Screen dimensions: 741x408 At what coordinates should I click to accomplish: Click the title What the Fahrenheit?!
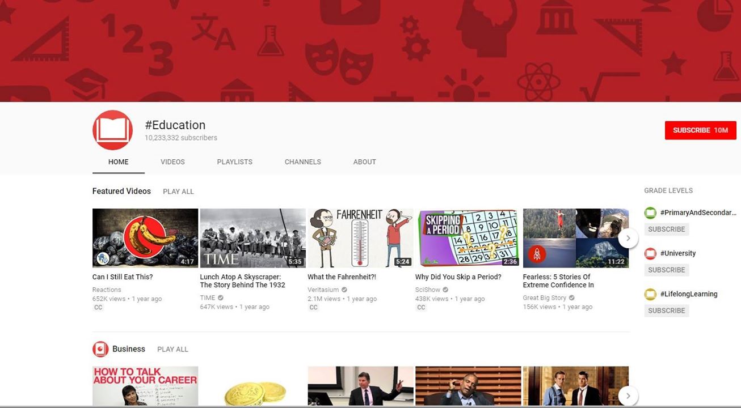tap(342, 277)
